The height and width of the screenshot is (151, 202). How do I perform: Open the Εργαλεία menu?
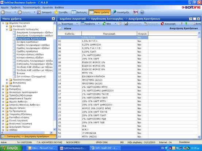(47, 7)
